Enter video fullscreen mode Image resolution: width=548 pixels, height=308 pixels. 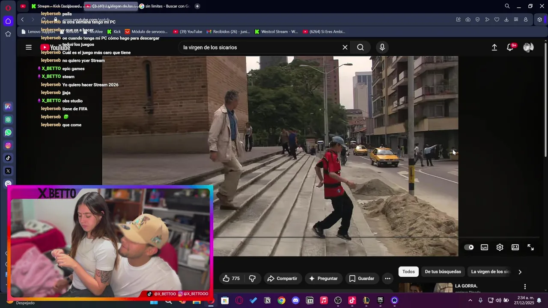click(x=530, y=247)
